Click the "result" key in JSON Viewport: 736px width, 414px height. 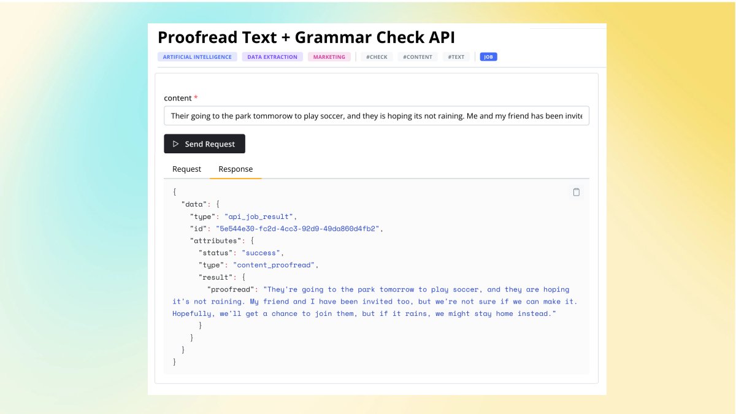coord(215,277)
